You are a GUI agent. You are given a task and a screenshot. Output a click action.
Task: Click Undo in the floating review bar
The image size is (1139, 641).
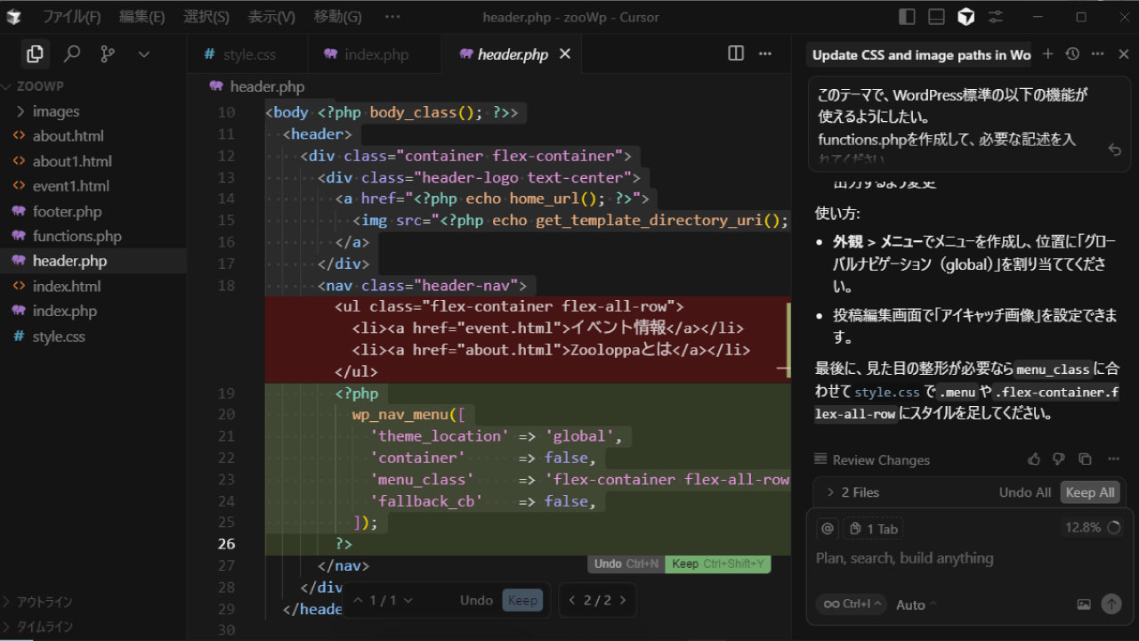pyautogui.click(x=476, y=600)
